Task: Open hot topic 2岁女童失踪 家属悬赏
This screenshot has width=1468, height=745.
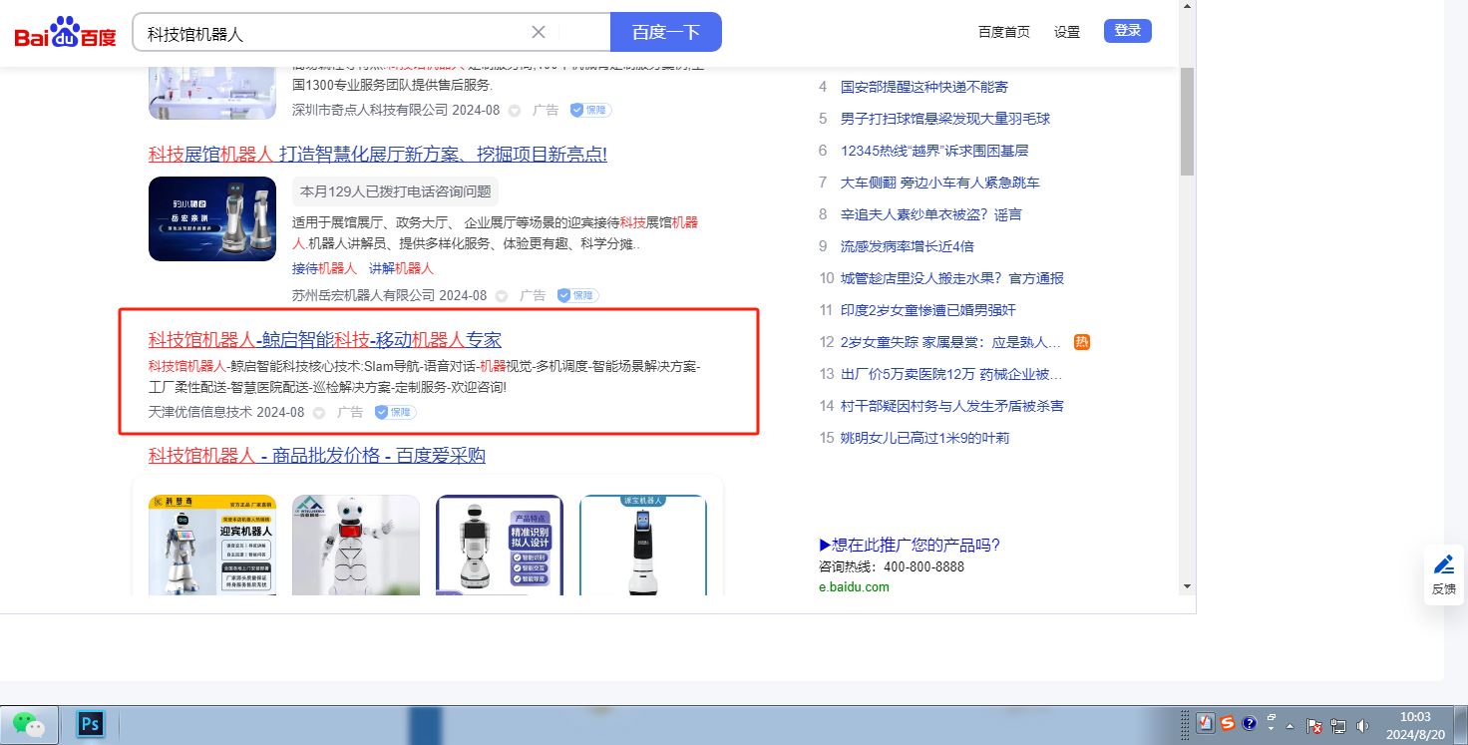Action: 951,342
